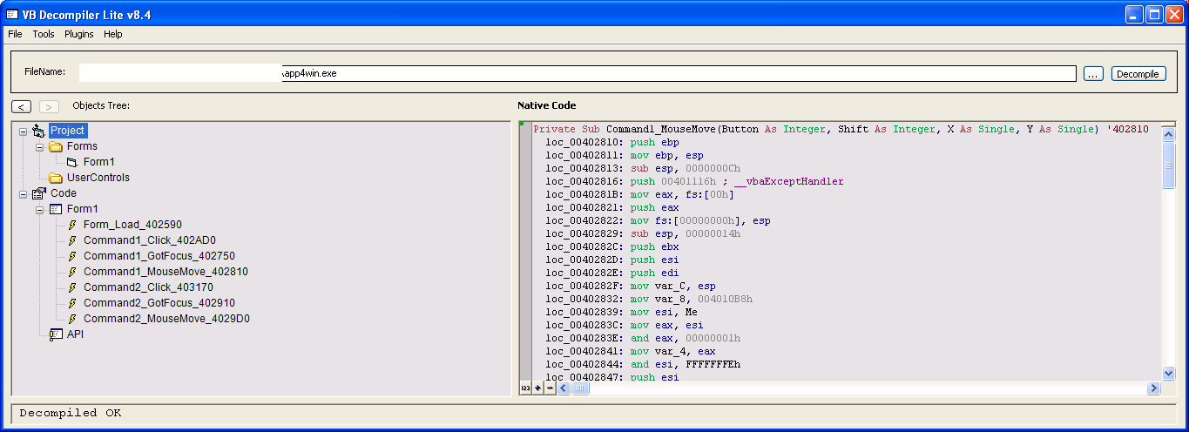Click the UserControls folder icon
This screenshot has height=432, width=1189.
click(x=56, y=178)
